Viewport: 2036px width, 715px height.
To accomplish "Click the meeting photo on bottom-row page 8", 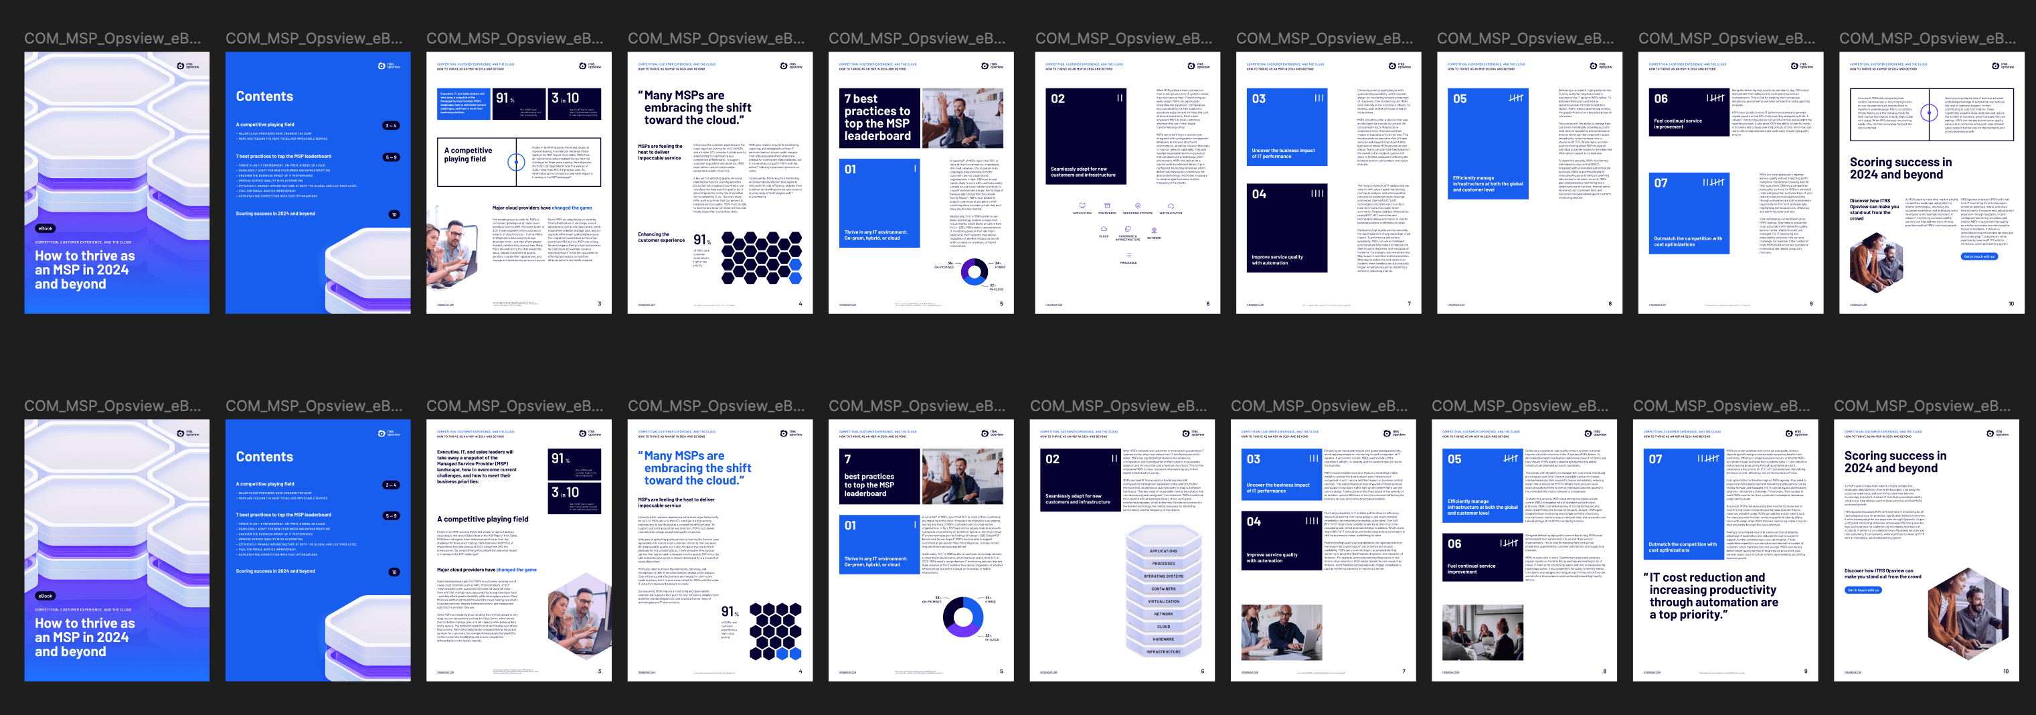I will tap(1481, 632).
